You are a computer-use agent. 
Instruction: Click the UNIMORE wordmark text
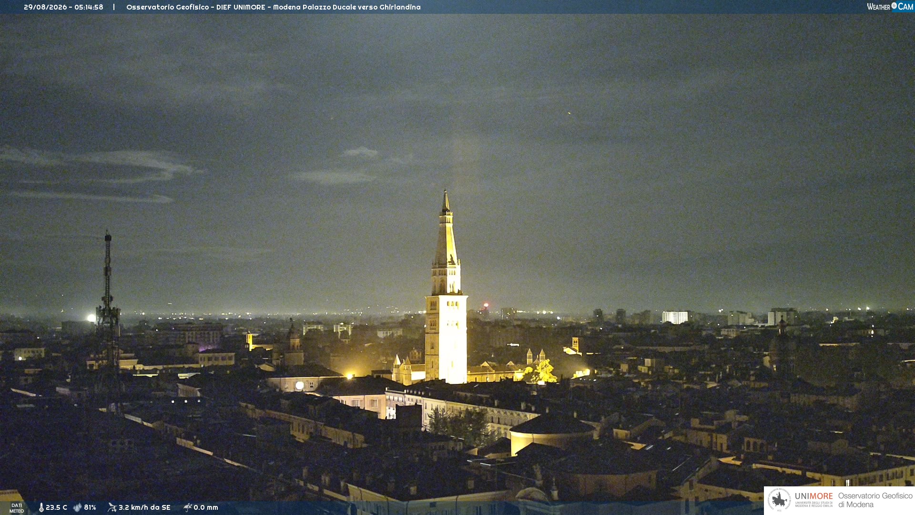click(x=813, y=496)
